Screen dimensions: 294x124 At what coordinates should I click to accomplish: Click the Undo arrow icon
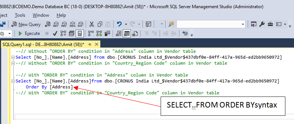click(119, 24)
